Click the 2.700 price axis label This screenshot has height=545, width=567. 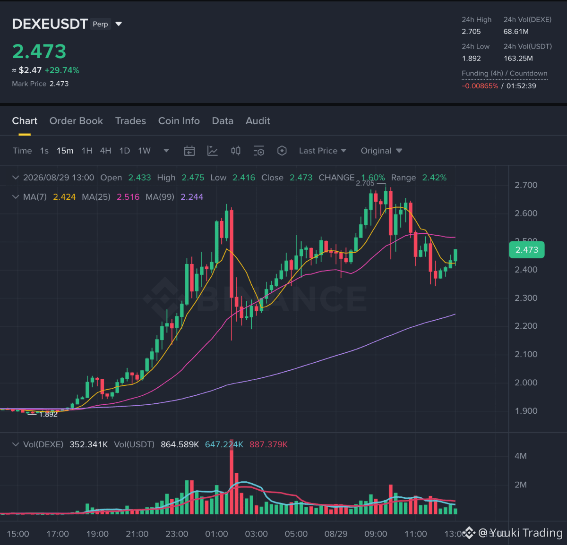[x=526, y=185]
